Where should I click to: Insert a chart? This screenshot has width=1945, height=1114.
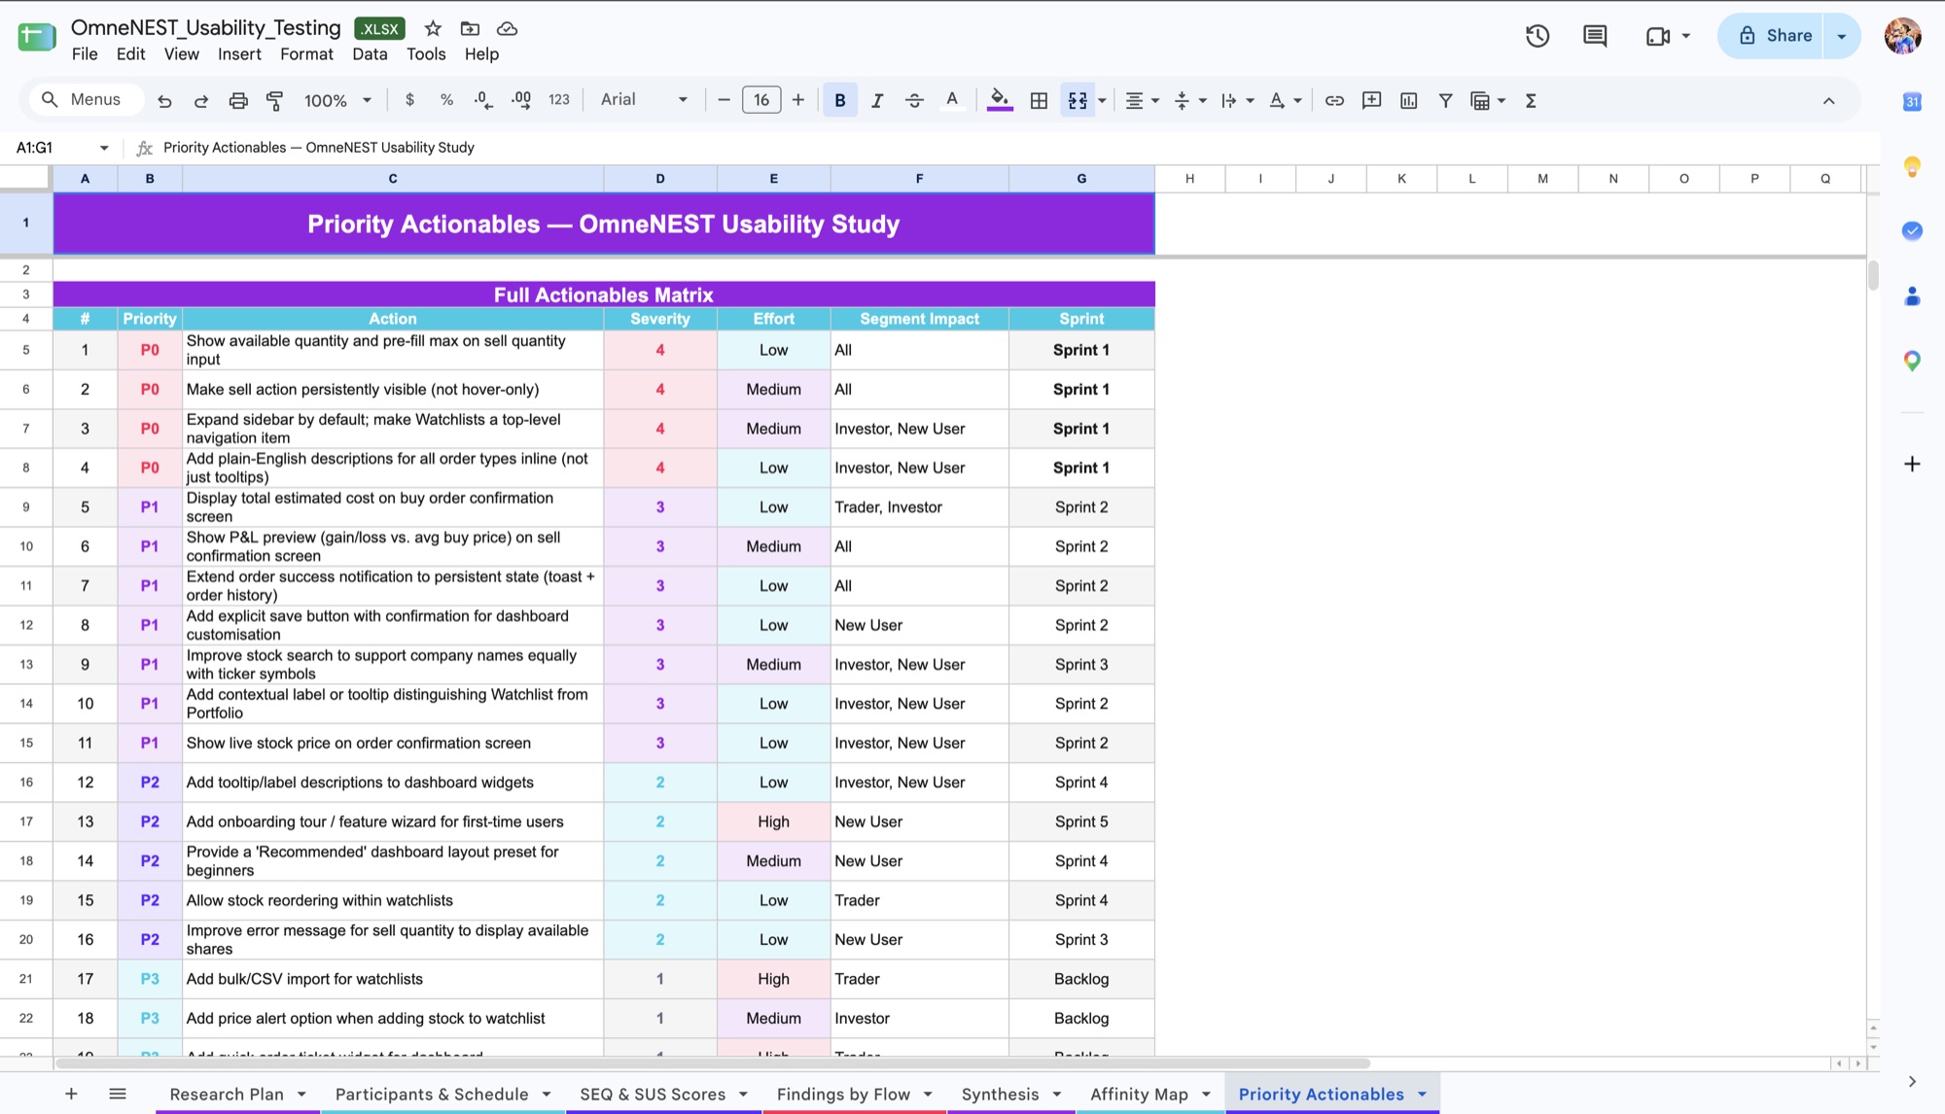pos(1408,100)
